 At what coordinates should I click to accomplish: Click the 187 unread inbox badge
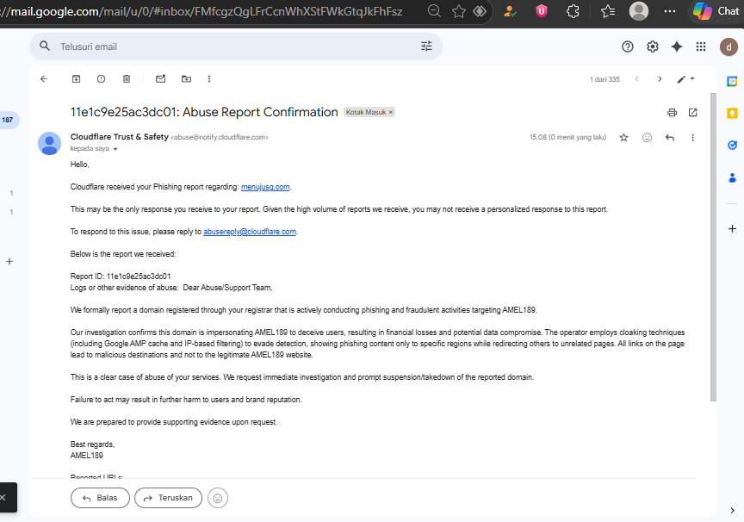(x=8, y=120)
